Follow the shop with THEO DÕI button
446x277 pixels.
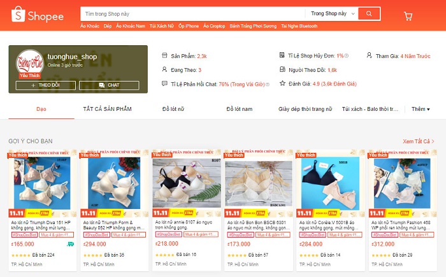(46, 85)
